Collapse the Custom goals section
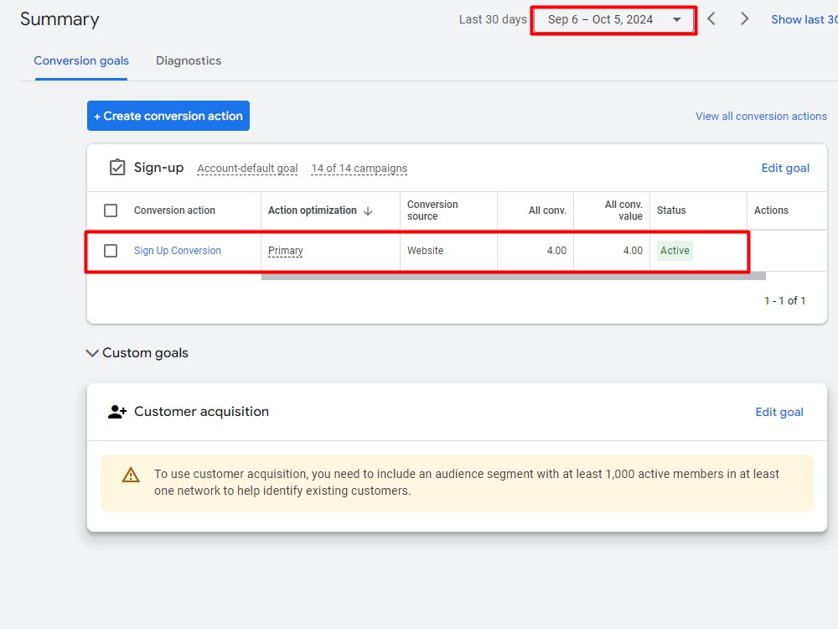838x629 pixels. click(x=92, y=353)
